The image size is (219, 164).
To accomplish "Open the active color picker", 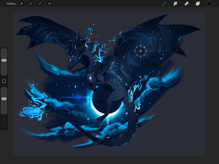I will coord(209,3).
